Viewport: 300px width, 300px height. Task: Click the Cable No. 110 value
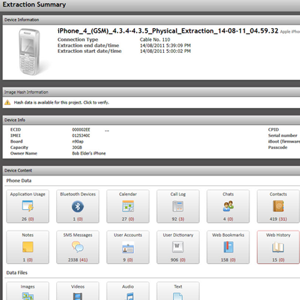pos(155,40)
